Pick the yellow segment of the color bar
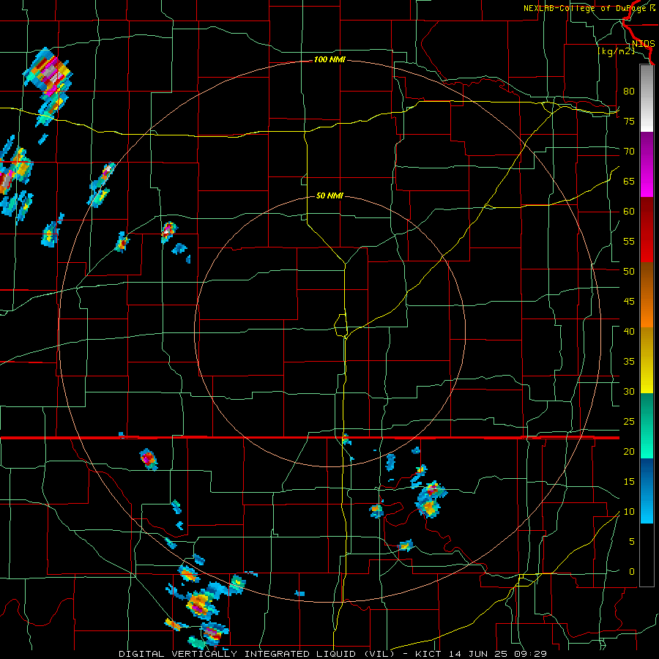The height and width of the screenshot is (659, 659). click(647, 360)
